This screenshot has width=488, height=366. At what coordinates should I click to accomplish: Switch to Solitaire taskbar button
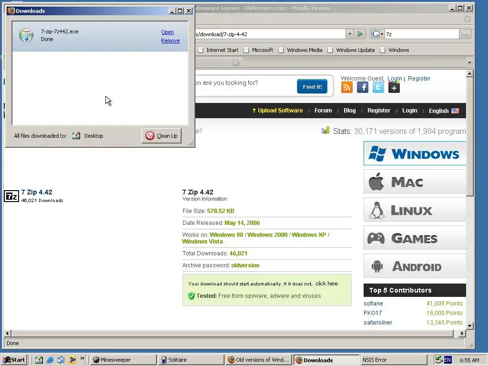pyautogui.click(x=191, y=360)
